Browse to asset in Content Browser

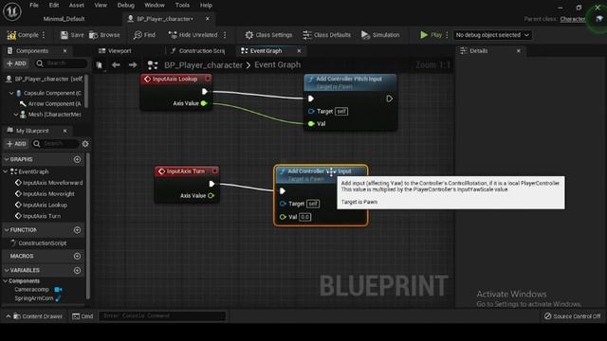104,35
